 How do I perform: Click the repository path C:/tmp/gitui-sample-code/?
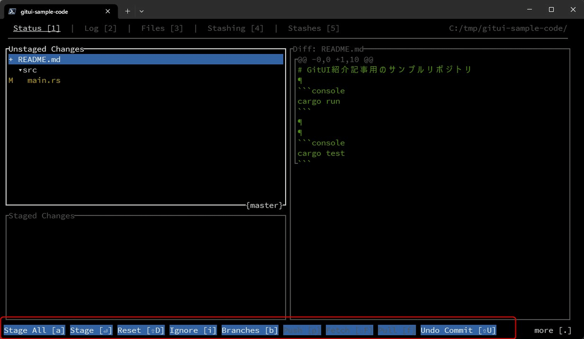click(x=508, y=28)
